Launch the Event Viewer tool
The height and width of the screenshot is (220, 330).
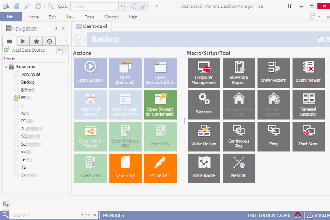309,73
